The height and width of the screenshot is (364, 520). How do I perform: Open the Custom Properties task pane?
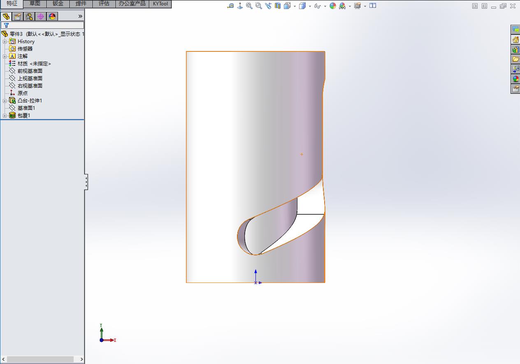(x=515, y=89)
